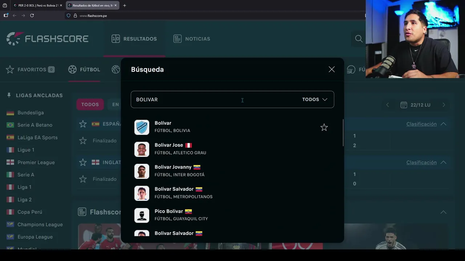Select Bolivar Salvador of Metropolitanos
This screenshot has width=465, height=261.
point(232,193)
